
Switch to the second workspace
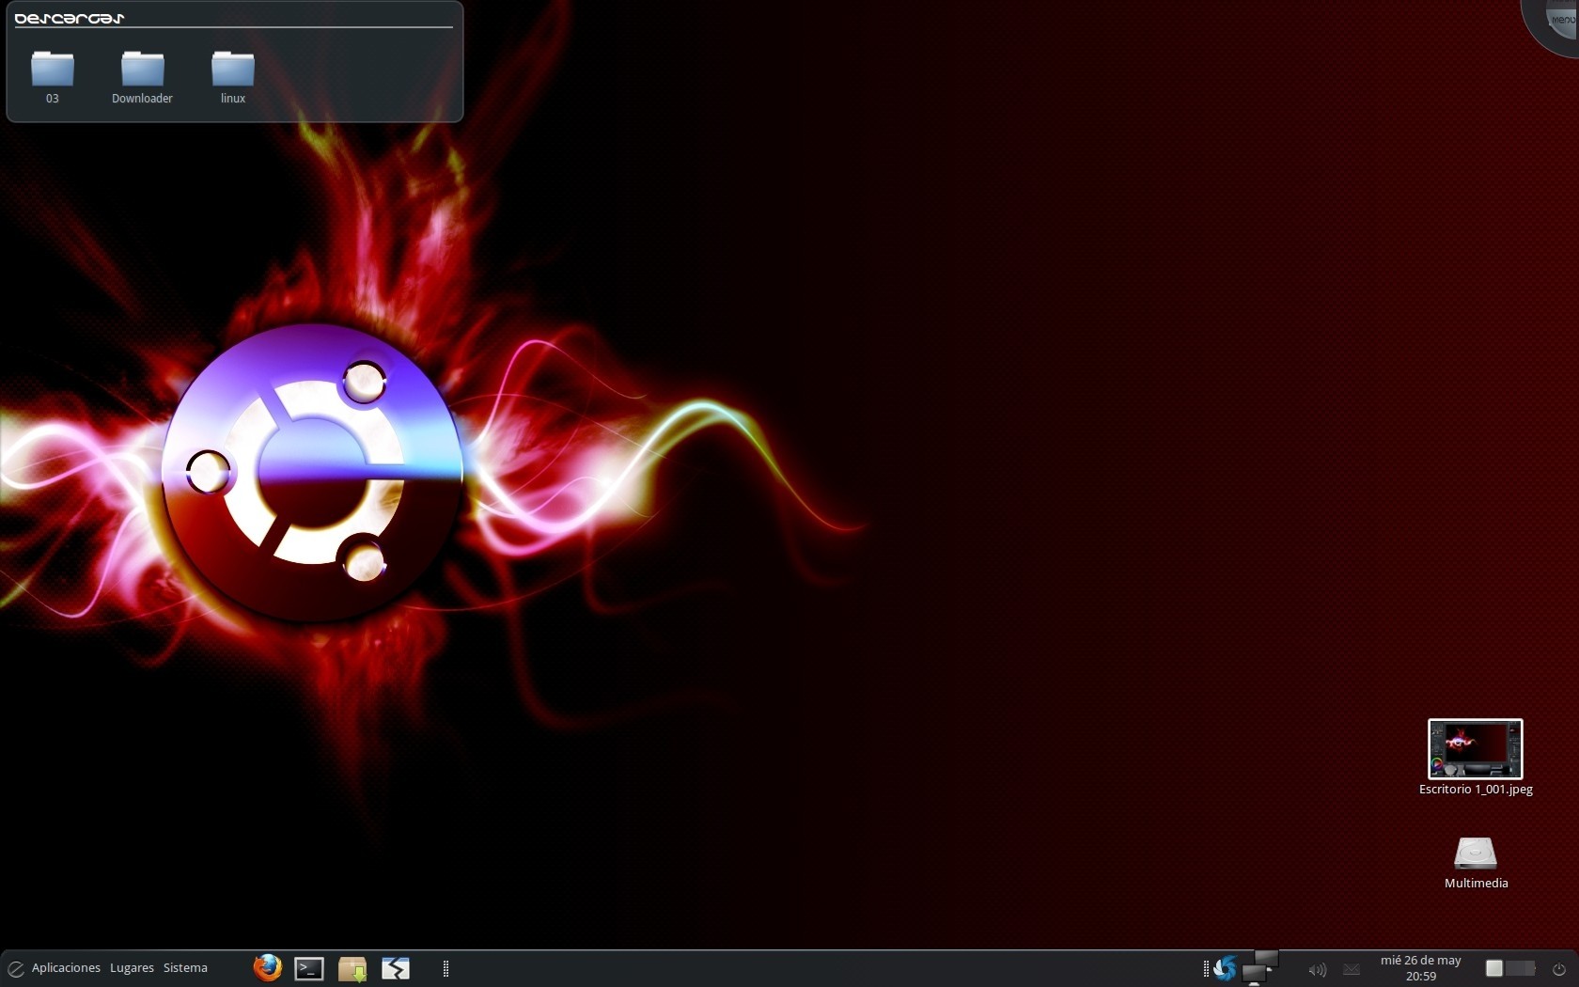(x=1520, y=968)
